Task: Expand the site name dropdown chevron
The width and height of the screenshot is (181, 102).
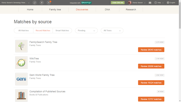Action: click(29, 3)
